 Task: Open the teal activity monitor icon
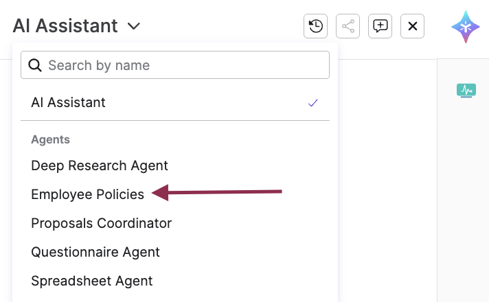[466, 90]
